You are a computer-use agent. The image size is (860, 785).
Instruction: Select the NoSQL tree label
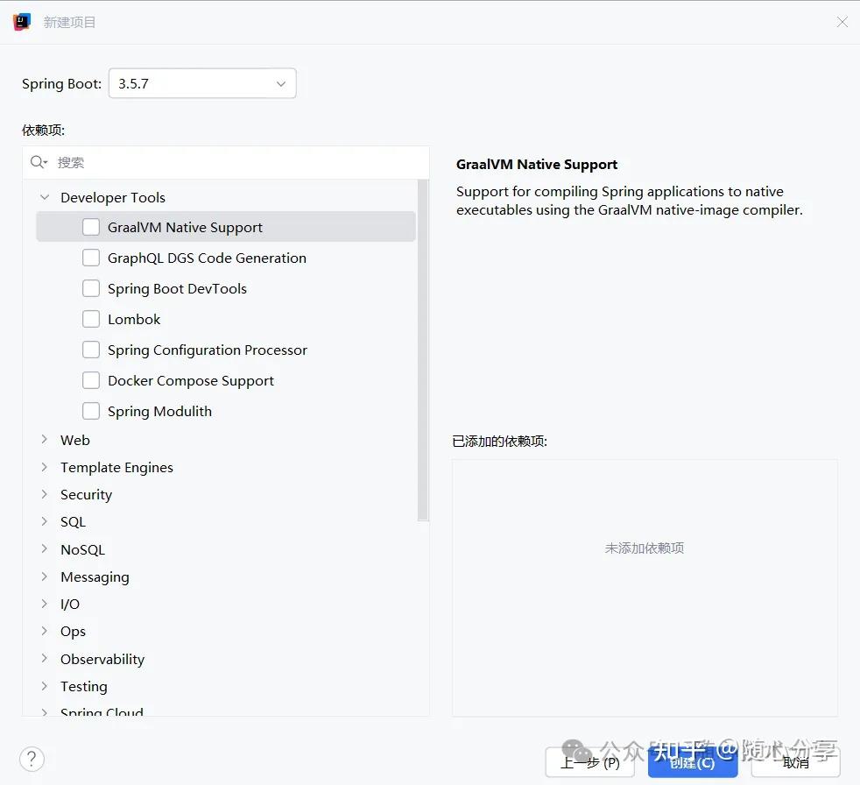[83, 549]
